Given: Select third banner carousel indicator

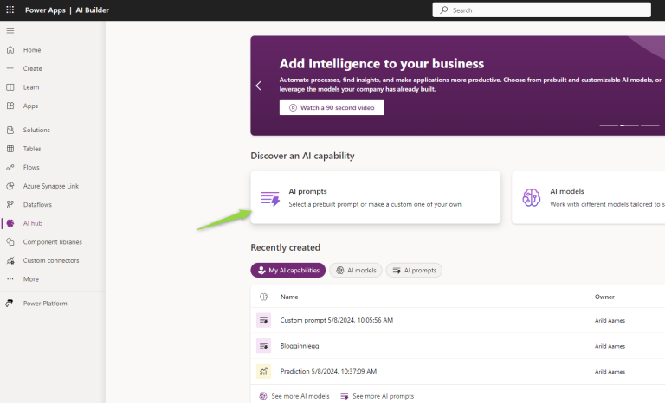Looking at the screenshot, I should click(x=649, y=125).
